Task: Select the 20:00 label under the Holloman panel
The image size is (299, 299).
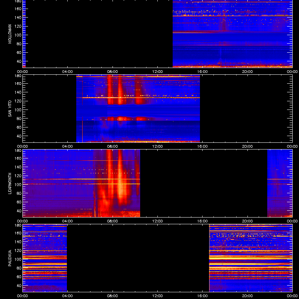Action: (247, 72)
